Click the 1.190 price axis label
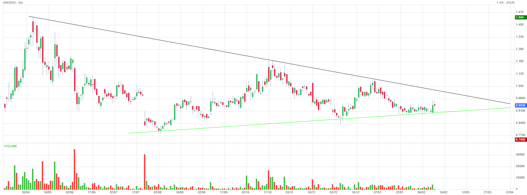 (519, 61)
